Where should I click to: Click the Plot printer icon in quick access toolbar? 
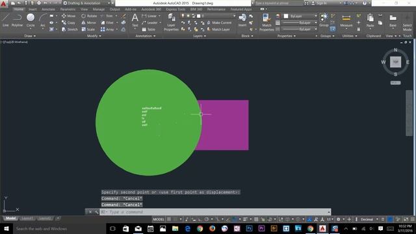point(39,3)
